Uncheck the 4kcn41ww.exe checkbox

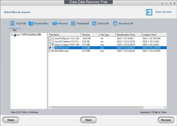click(50, 48)
